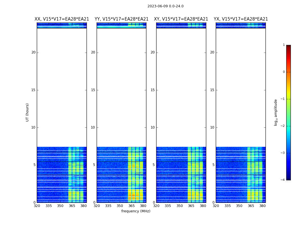Click the XY polarization panel title
The width and height of the screenshot is (295, 225).
[181, 19]
